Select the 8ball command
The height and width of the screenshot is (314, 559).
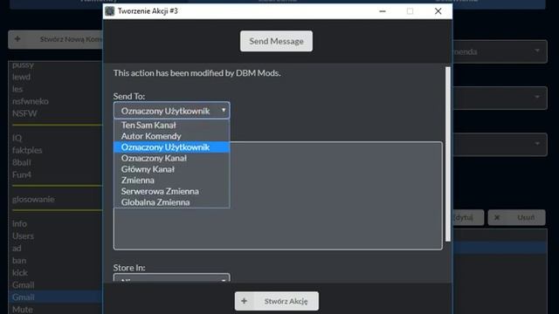[x=22, y=162]
